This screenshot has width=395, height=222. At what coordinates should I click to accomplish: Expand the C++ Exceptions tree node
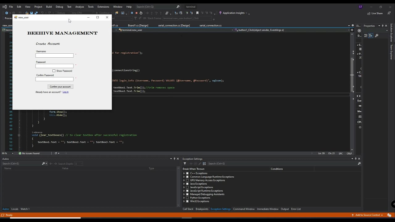pos(184,173)
